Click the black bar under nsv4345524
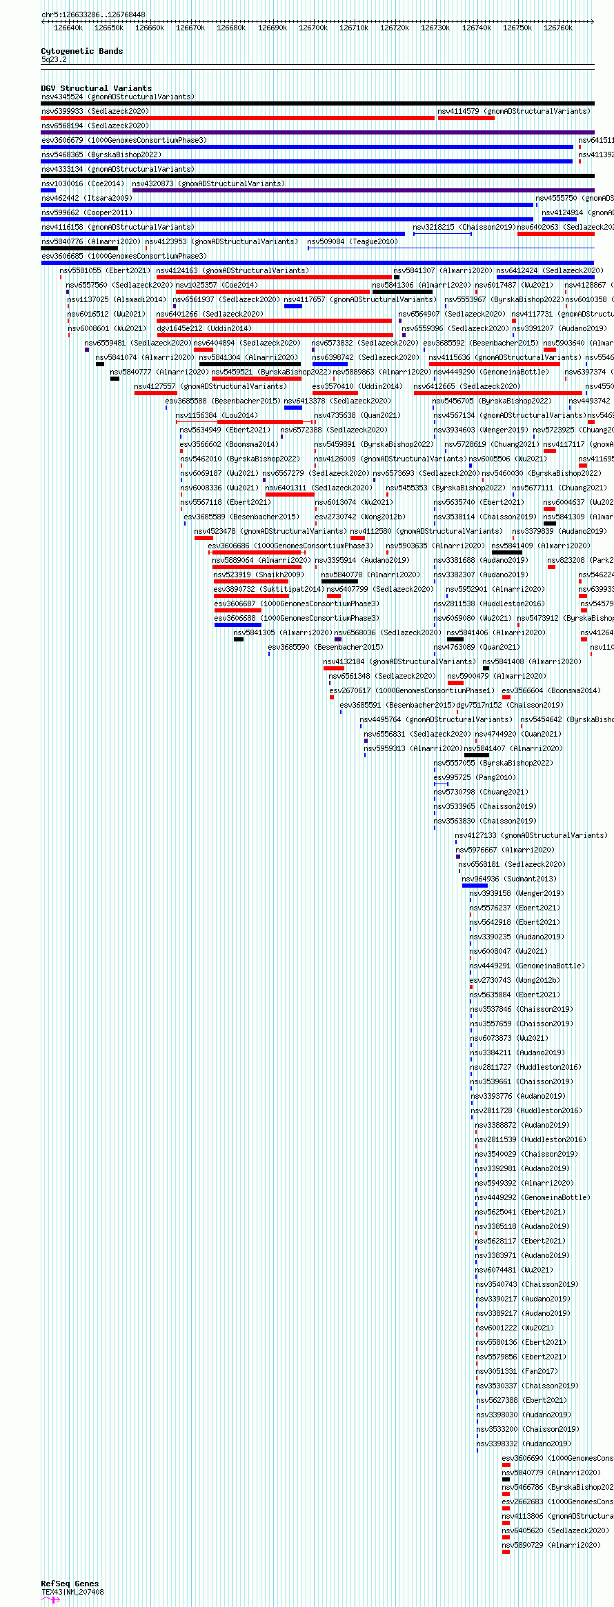 tap(317, 103)
